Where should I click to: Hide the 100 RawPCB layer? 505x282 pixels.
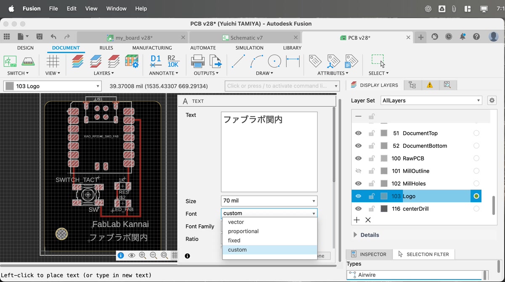[x=358, y=158]
